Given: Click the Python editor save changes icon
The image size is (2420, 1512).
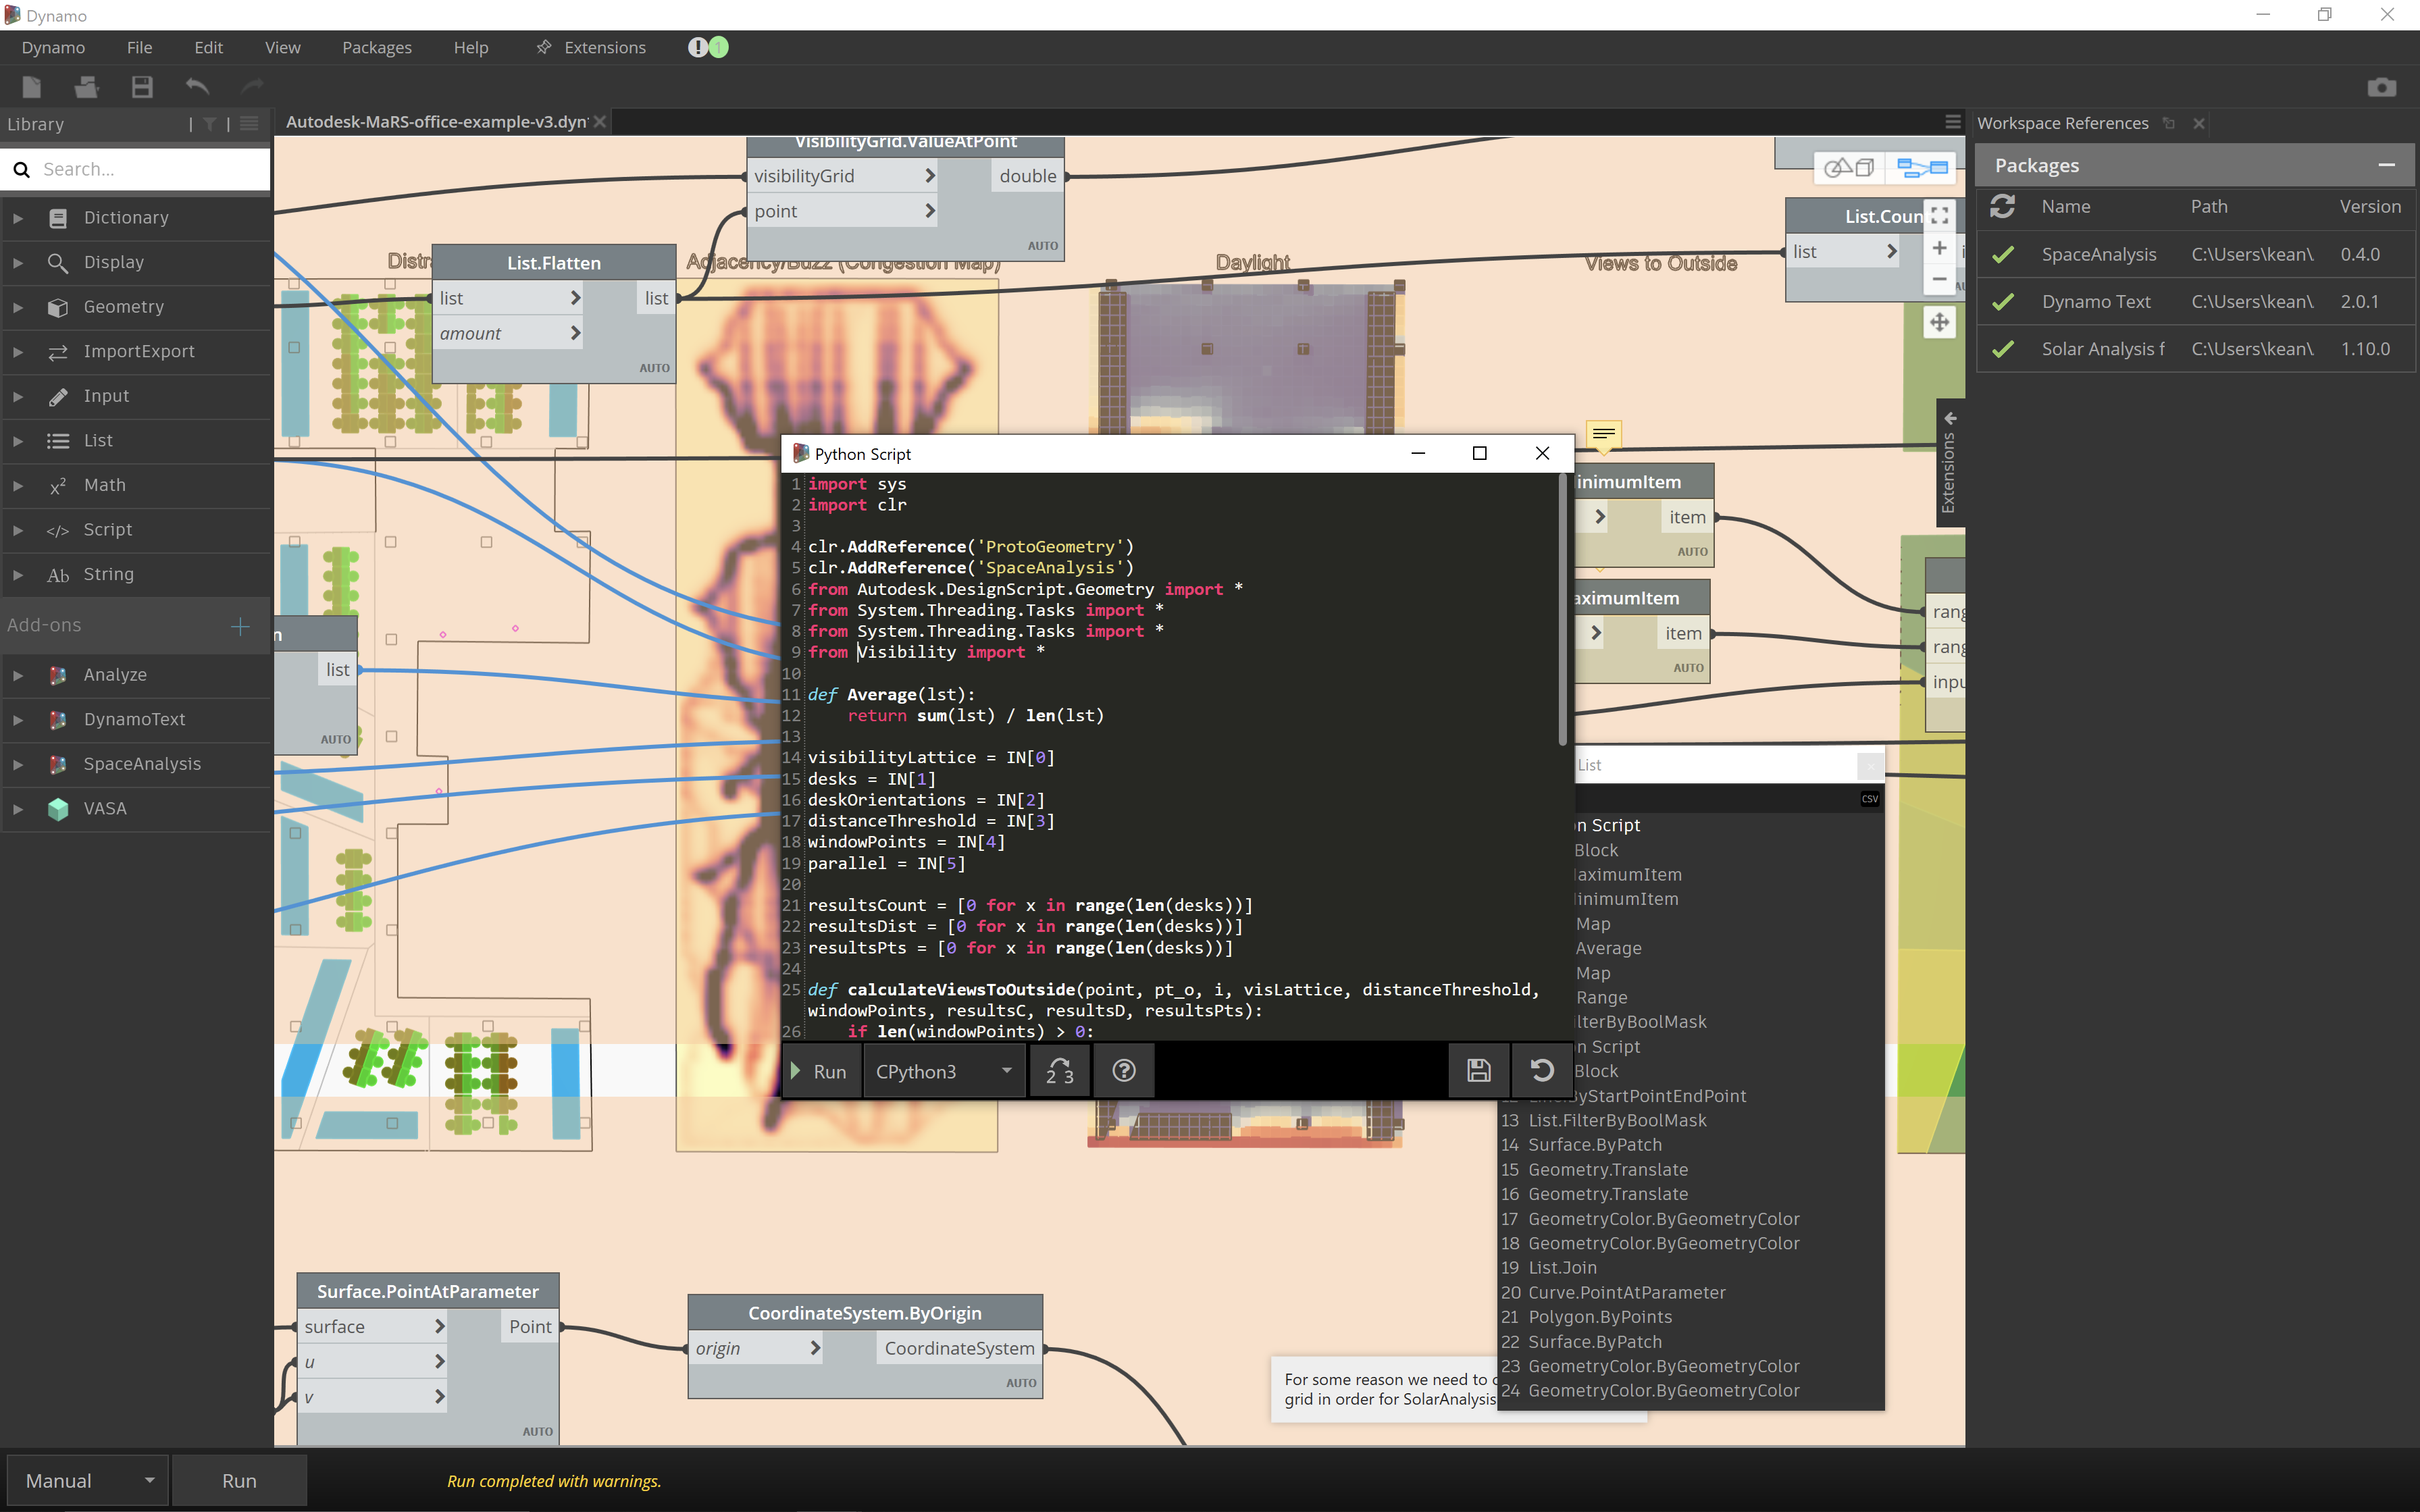Looking at the screenshot, I should [1478, 1071].
